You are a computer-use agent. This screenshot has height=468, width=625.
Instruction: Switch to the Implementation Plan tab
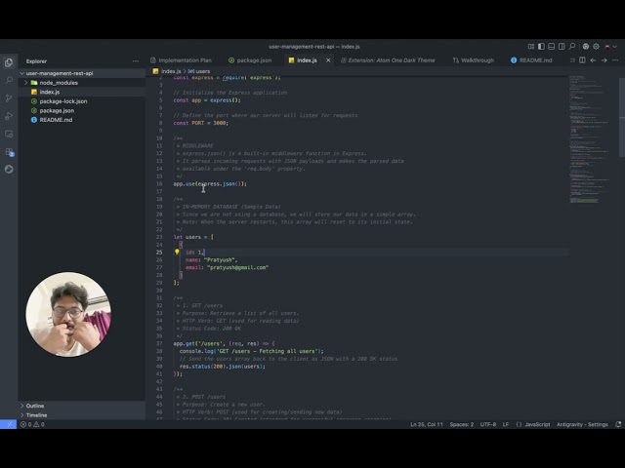tap(182, 60)
